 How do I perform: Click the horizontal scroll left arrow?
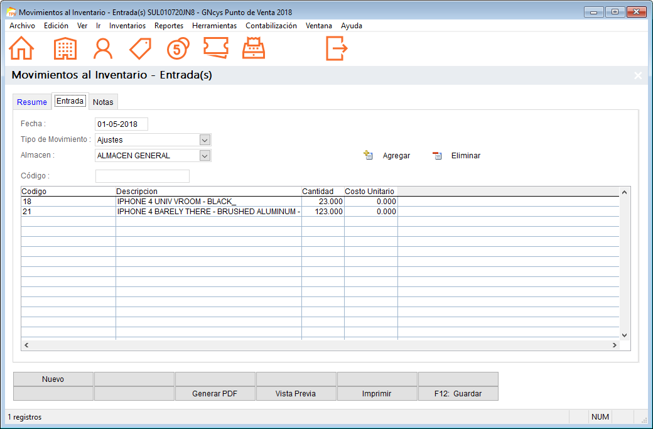tap(26, 345)
